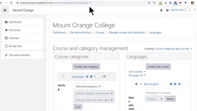This screenshot has height=111, width=197.
Task: Click the Mount Orange site title
Action: [x=23, y=10]
